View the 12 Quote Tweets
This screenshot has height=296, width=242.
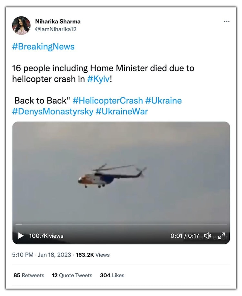coord(72,275)
